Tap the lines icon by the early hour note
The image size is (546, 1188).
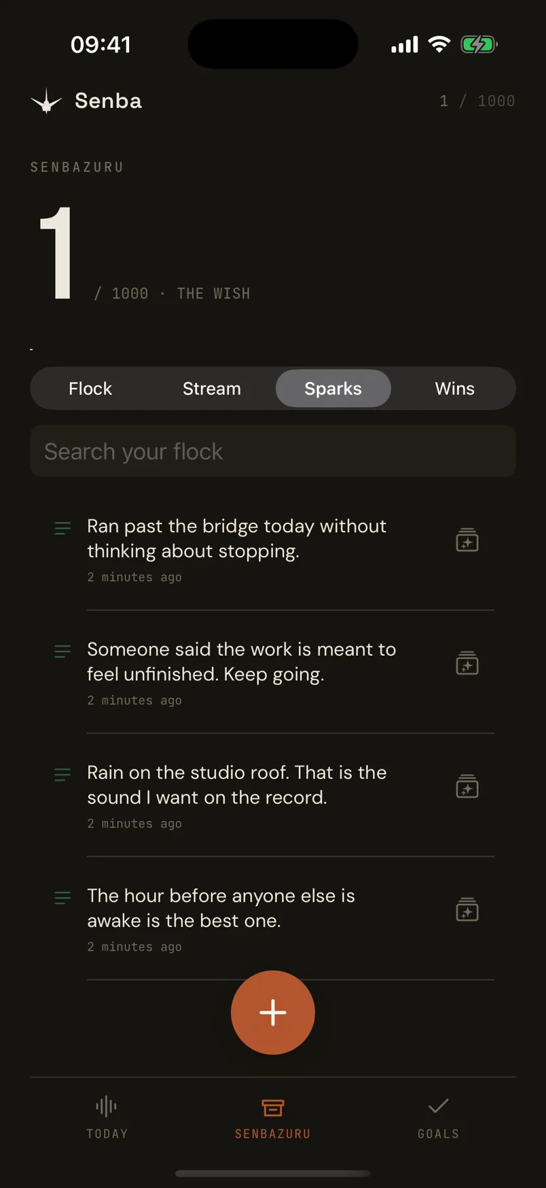(62, 898)
